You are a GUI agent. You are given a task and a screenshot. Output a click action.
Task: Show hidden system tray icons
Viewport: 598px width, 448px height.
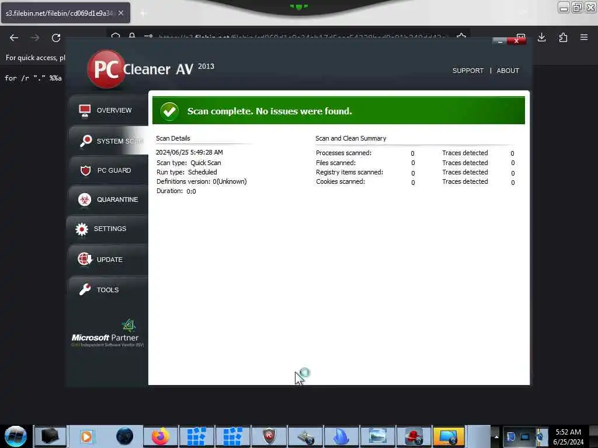click(x=496, y=436)
